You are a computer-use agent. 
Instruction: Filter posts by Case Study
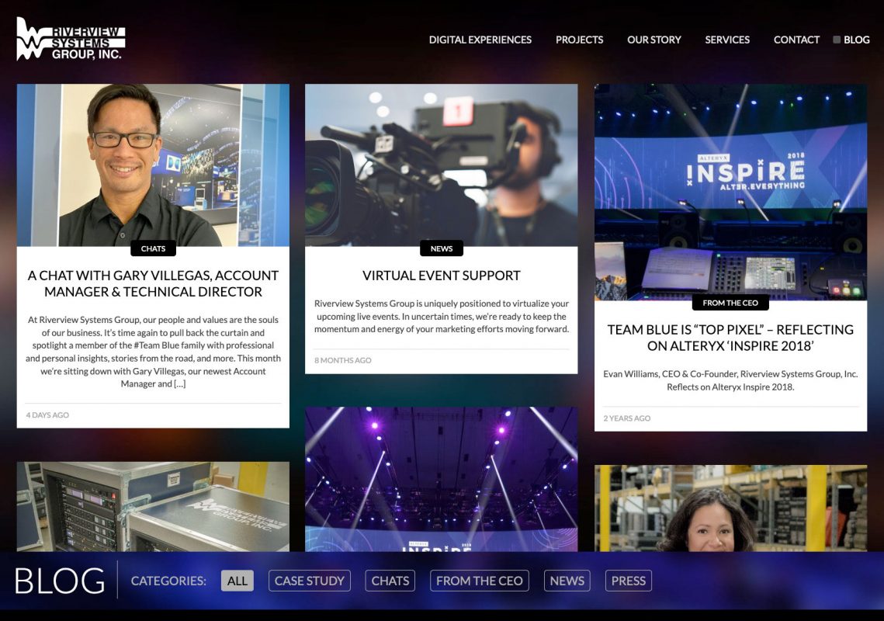[x=310, y=581]
